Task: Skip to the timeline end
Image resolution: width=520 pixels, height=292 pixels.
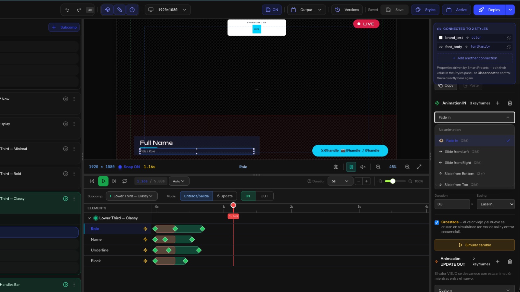Action: pyautogui.click(x=114, y=181)
